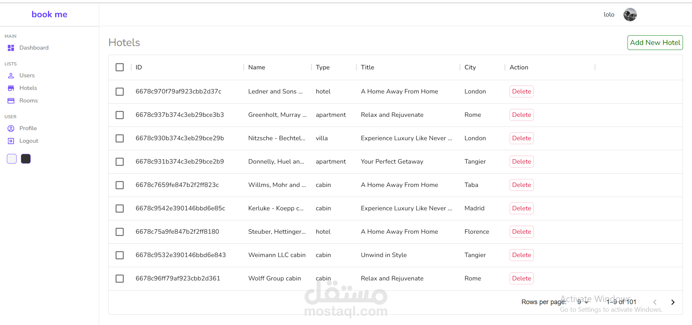Image resolution: width=692 pixels, height=325 pixels.
Task: Select ID 6678c970f79af923cbb2d37c cell
Action: click(178, 91)
